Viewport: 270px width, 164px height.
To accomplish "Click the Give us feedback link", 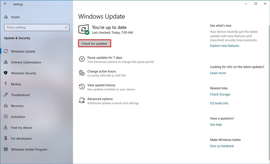I will [x=222, y=146].
